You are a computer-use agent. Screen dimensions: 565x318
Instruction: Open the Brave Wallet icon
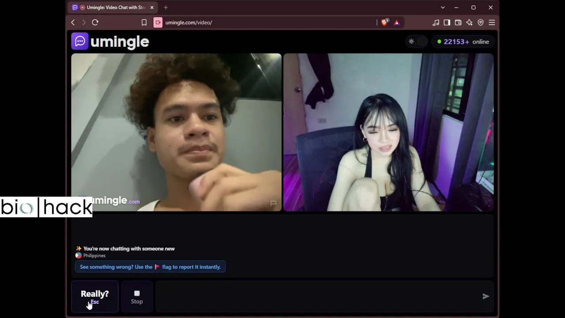(458, 23)
